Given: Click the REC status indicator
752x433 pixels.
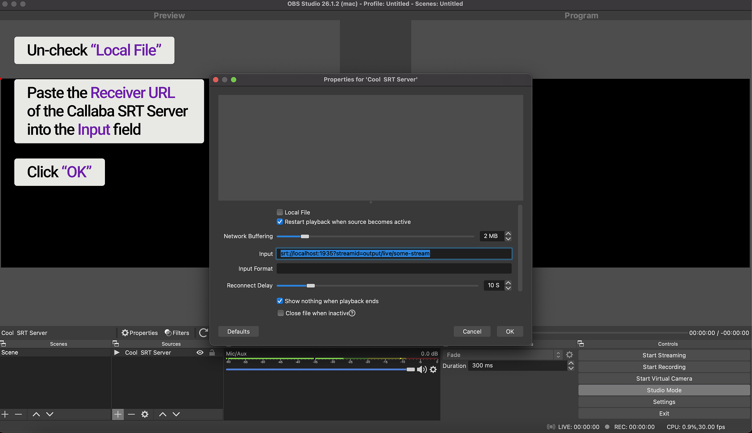Looking at the screenshot, I should coord(630,427).
